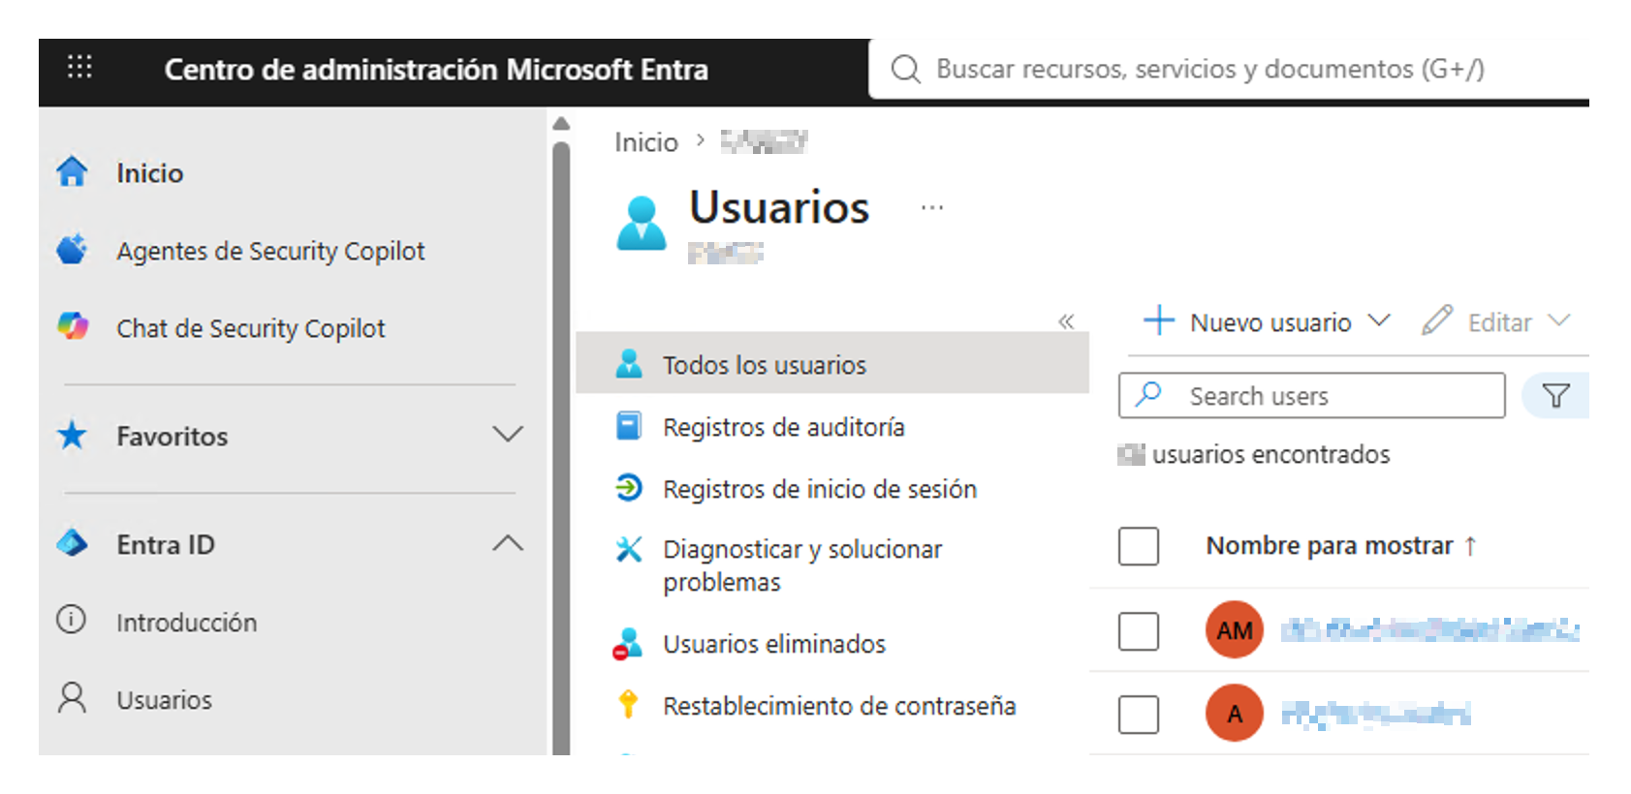Screen dimensions: 1631x794
Task: Click the Registros de inicio de sesión icon
Action: pos(629,487)
